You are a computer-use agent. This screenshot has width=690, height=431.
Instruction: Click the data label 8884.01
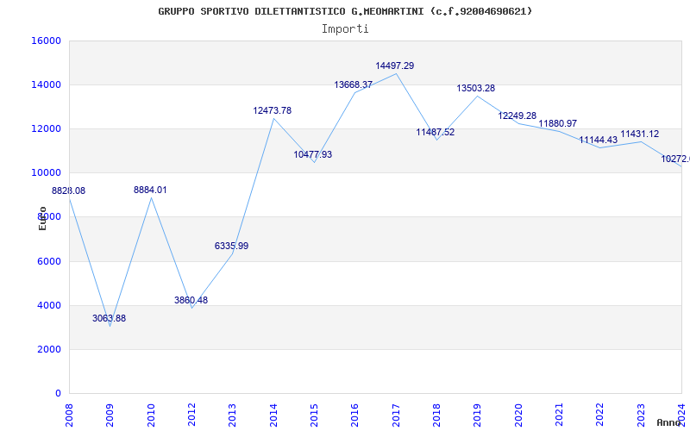point(150,190)
